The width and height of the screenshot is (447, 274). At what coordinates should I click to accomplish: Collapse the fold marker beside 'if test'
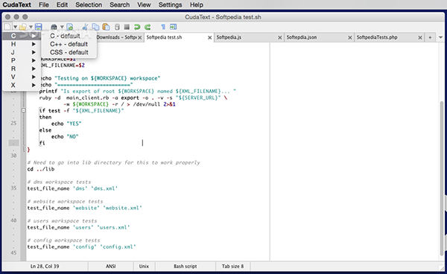24,110
